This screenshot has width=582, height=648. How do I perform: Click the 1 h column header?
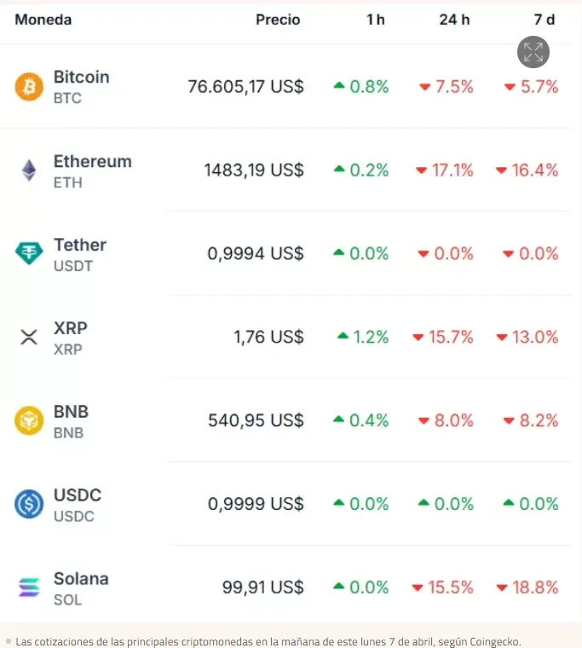tap(375, 20)
